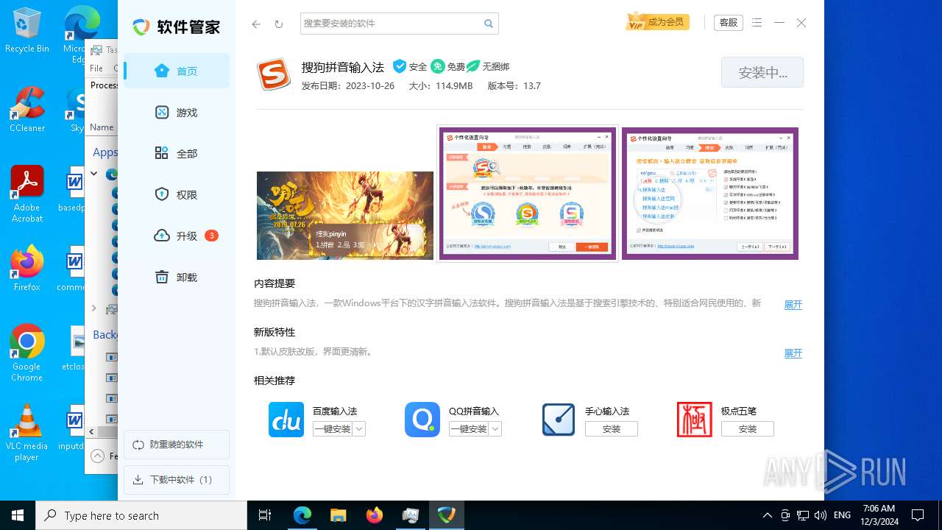Click the 手心输入法 app icon
The height and width of the screenshot is (530, 942).
coord(559,420)
